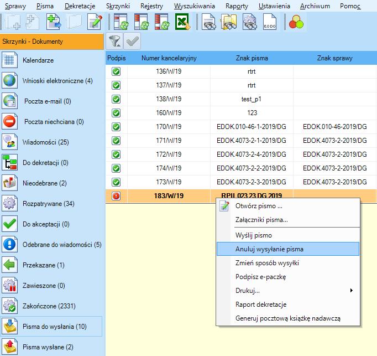Click the Przekazane green arrow icon
Viewport: 377px width, 356px height.
point(9,265)
